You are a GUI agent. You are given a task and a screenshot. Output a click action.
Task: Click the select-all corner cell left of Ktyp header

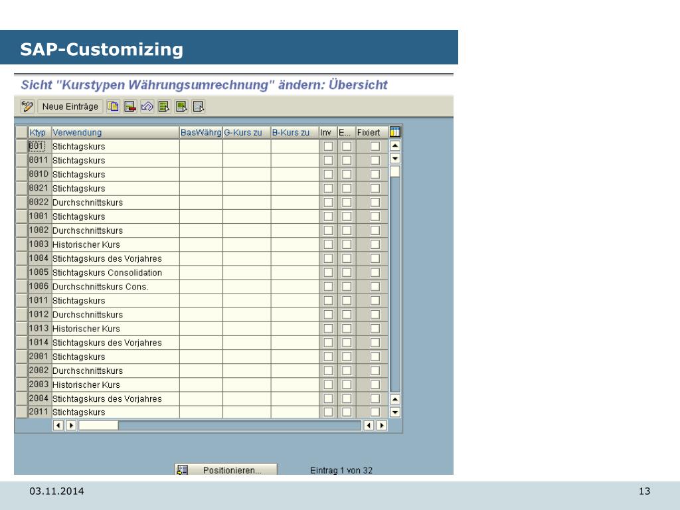tap(22, 132)
